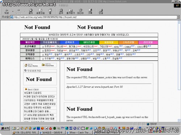Screen dimensions: 181x135
Task: Select the yellow navigation tab
Action: [109, 42]
